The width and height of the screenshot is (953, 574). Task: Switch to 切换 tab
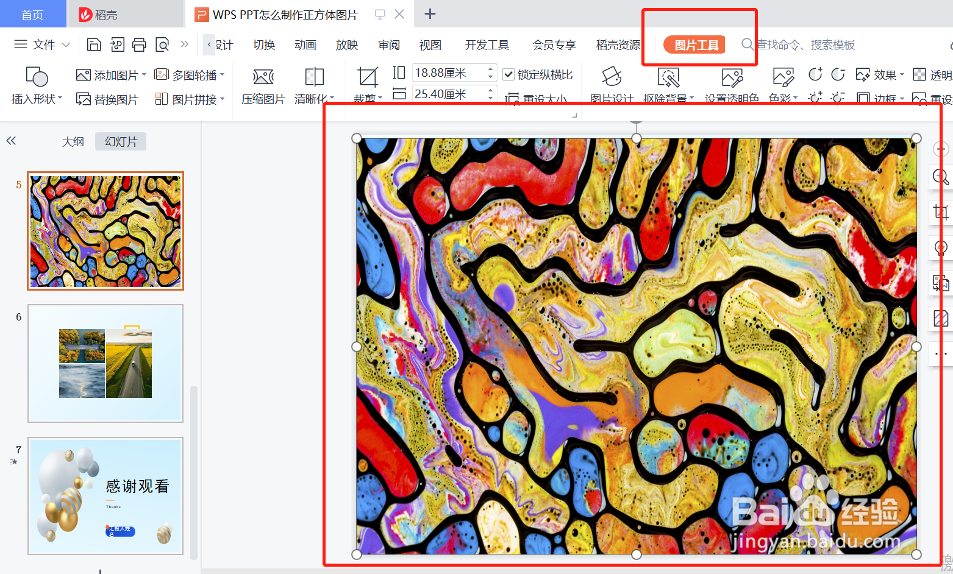[264, 44]
